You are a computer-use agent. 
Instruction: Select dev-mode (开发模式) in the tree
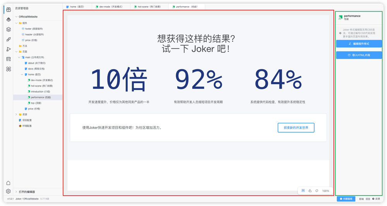click(x=42, y=80)
